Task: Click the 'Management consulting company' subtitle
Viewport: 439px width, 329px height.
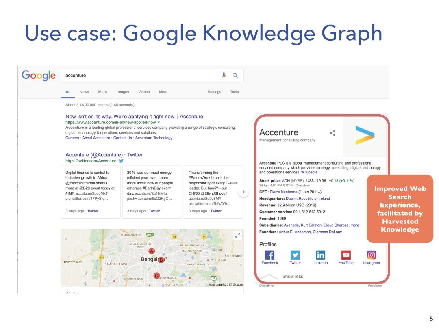Action: (x=287, y=140)
